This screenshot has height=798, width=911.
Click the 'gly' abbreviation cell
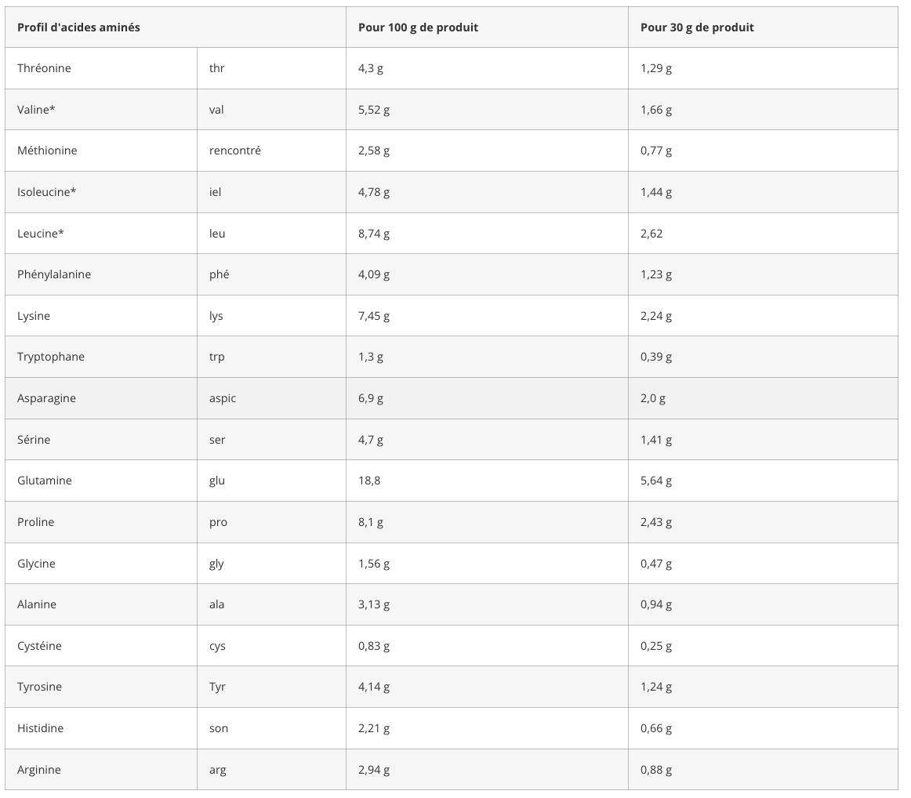point(216,564)
